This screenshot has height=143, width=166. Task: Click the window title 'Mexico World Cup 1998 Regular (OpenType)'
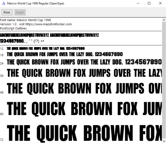[x=36, y=3]
